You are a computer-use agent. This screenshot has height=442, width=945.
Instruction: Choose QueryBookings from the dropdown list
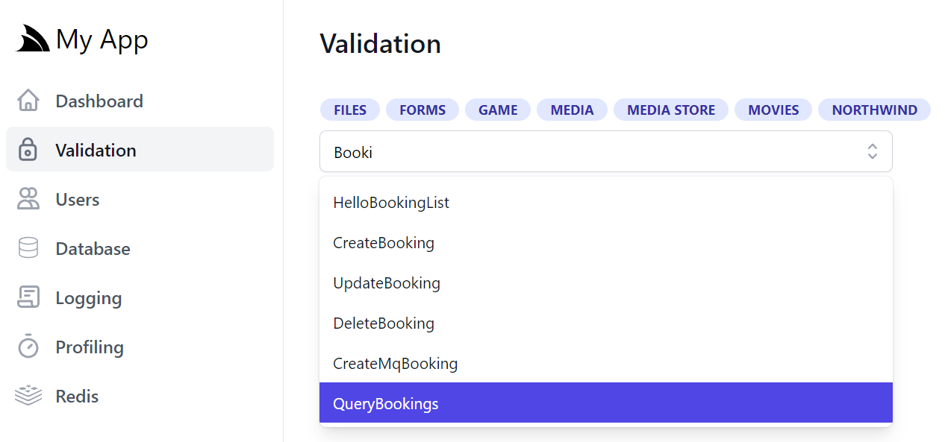606,403
